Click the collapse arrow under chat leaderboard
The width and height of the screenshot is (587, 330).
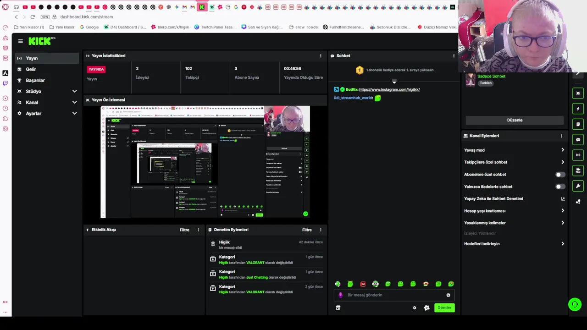[394, 82]
